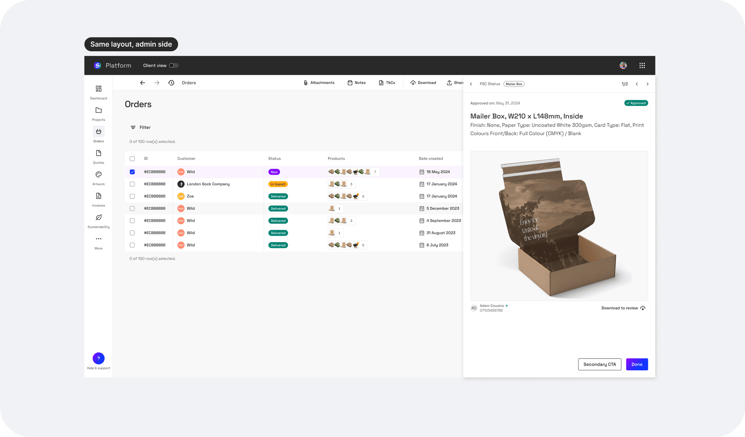Click the Help & support button
This screenshot has width=745, height=437.
point(99,359)
